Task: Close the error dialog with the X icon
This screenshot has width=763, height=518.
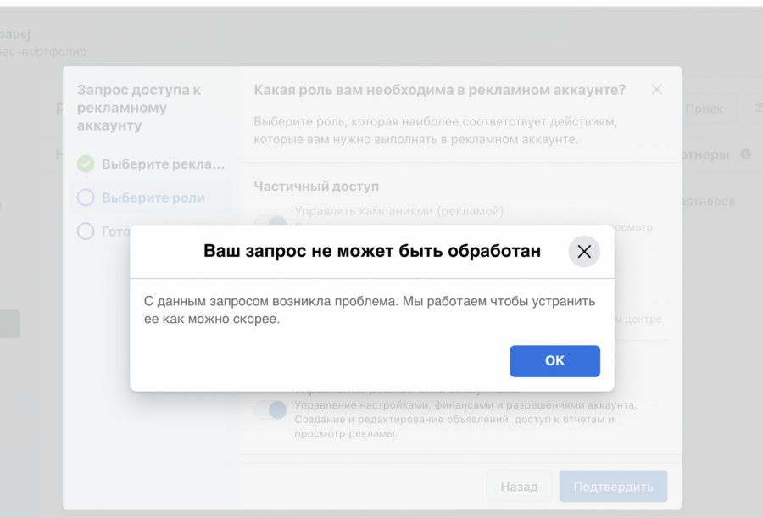Action: (x=584, y=252)
